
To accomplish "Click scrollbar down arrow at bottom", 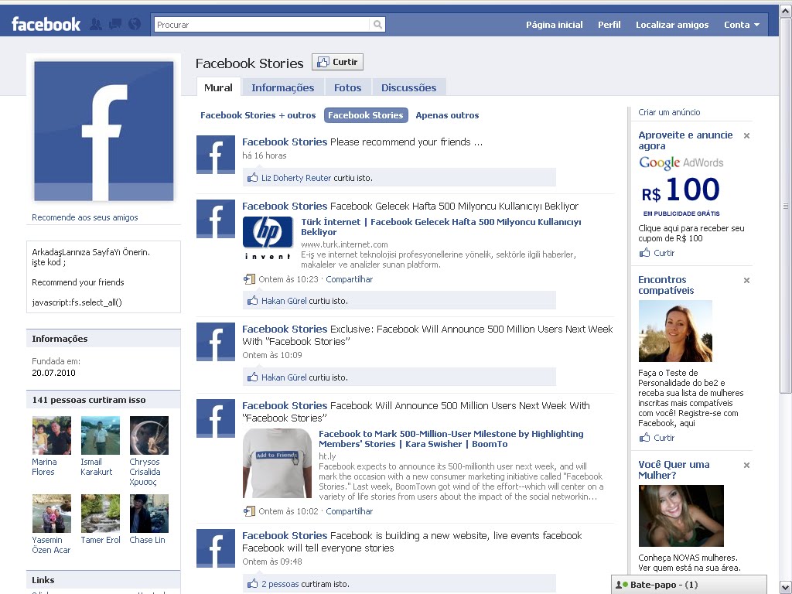I will (786, 588).
